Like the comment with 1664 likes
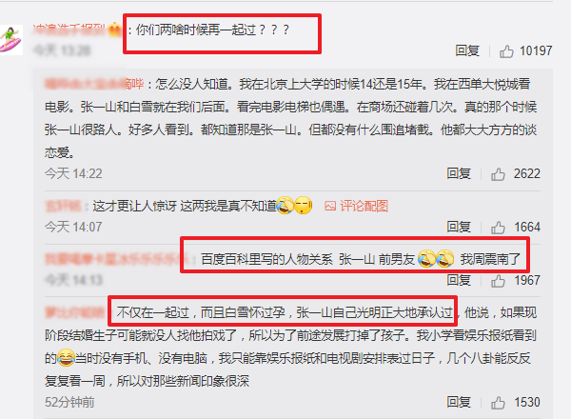The height and width of the screenshot is (419, 571). click(x=498, y=228)
